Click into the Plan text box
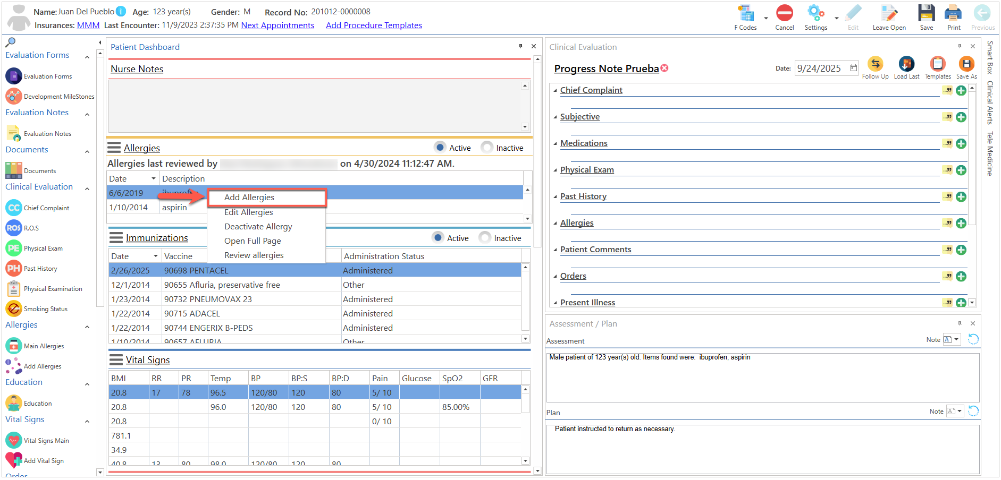1001x480 pixels. pyautogui.click(x=763, y=448)
